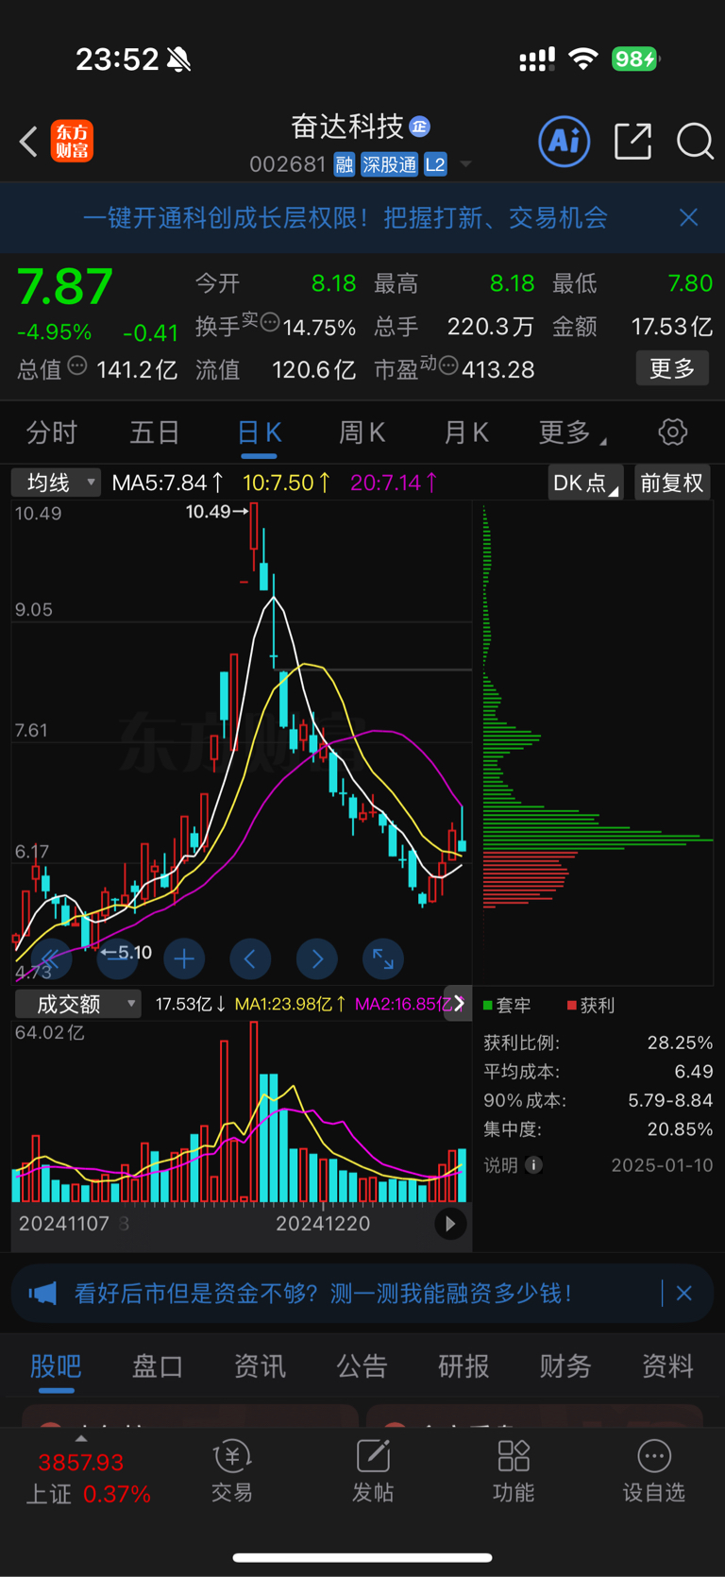Viewport: 725px width, 1577px height.
Task: Switch to 月K chart tab
Action: pyautogui.click(x=466, y=433)
